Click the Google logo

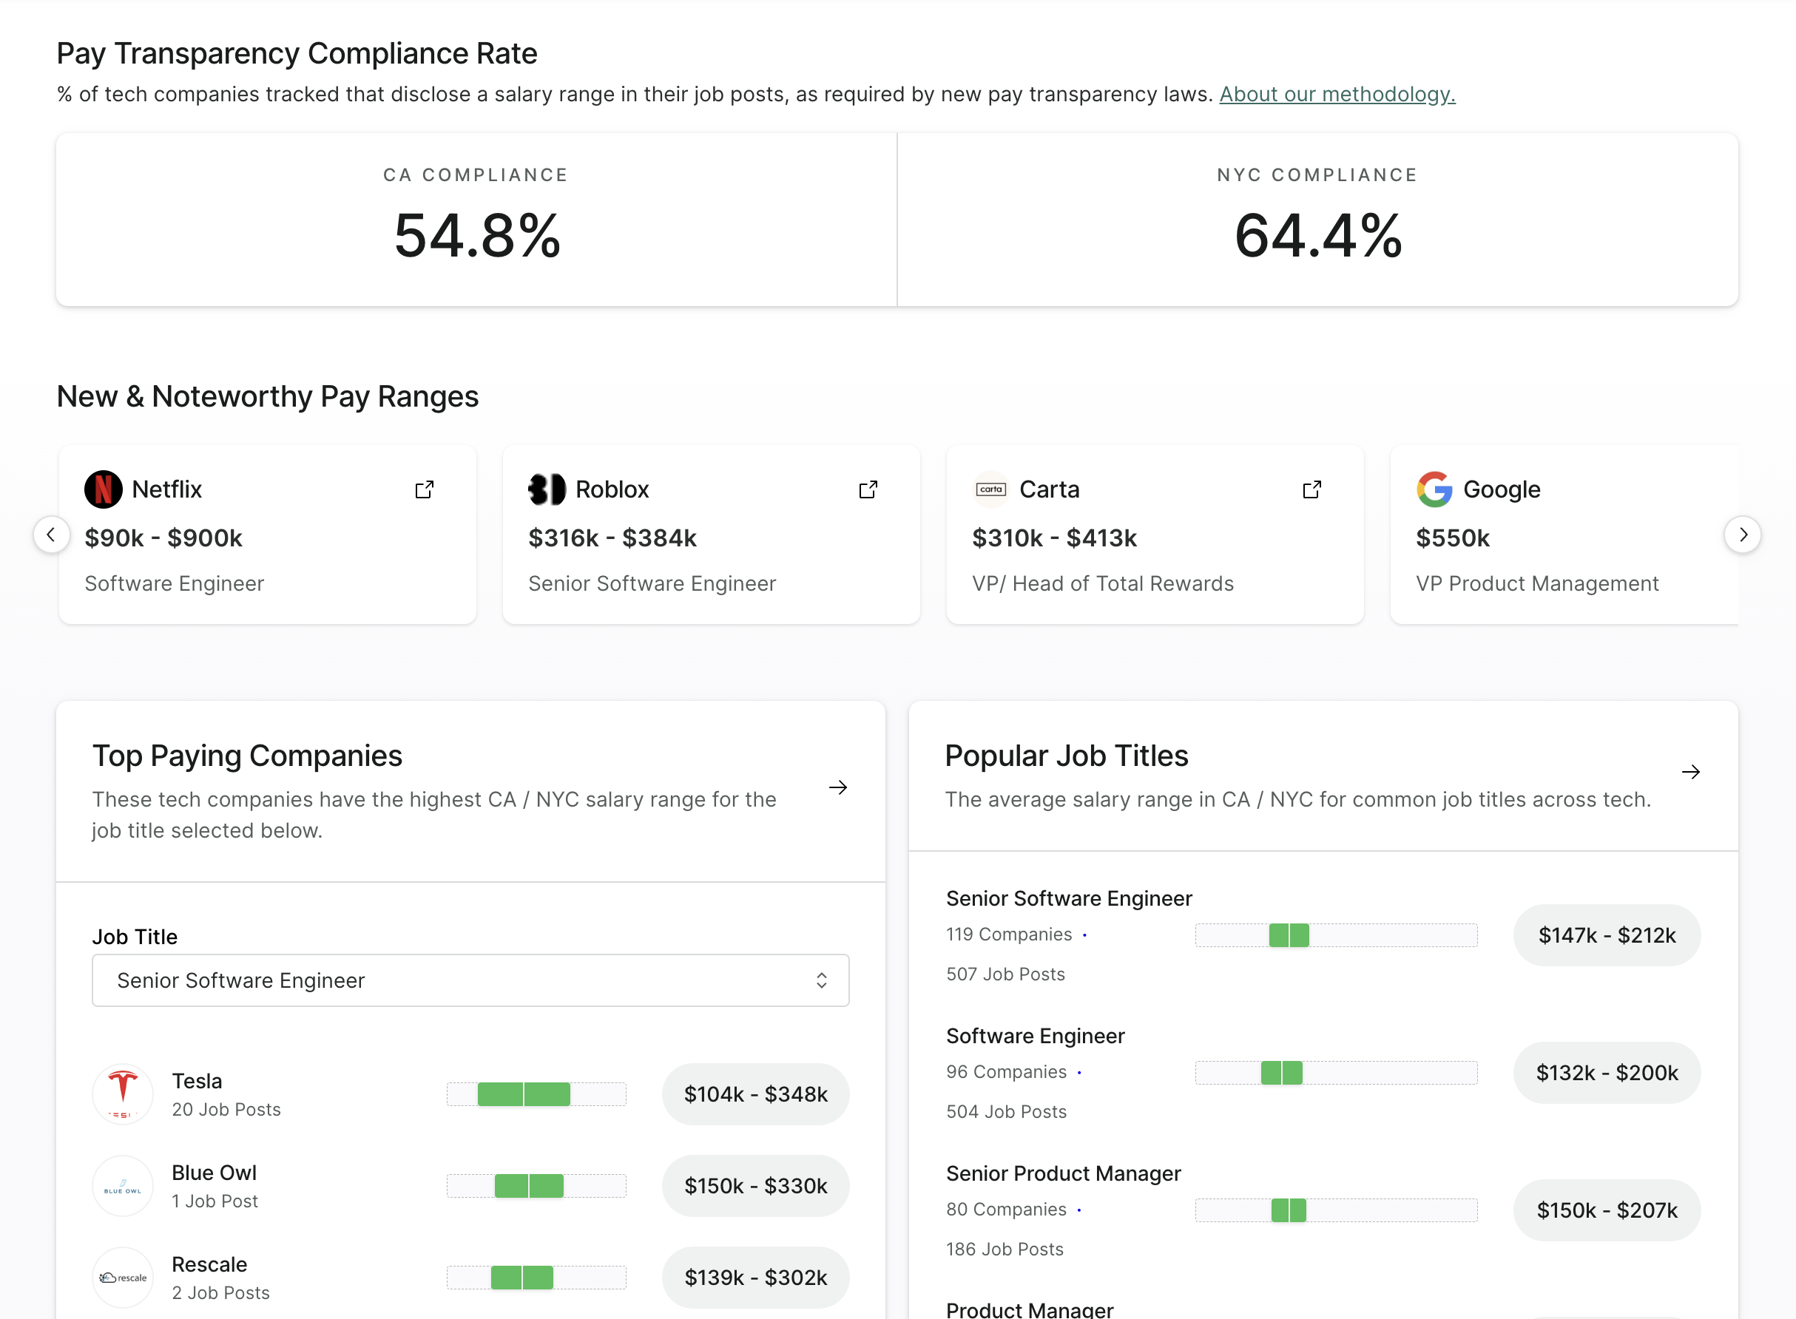[x=1435, y=489]
